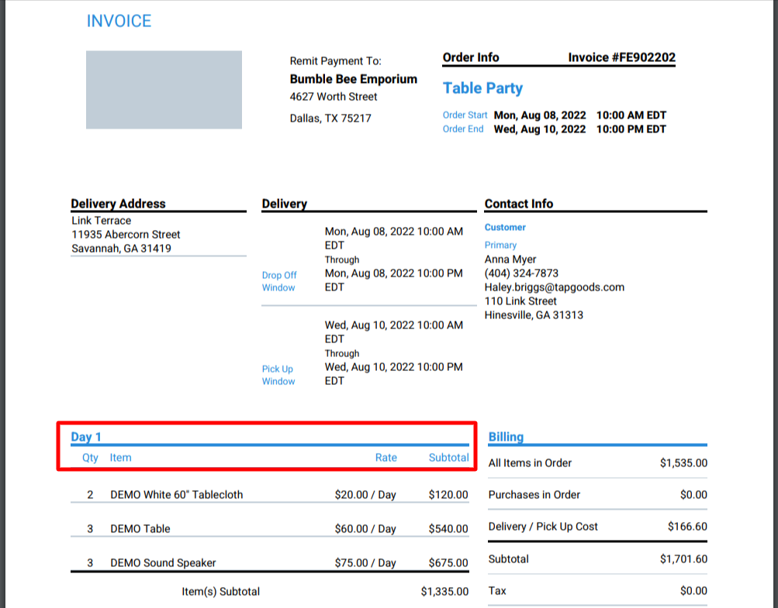Click the 'Item(s) Subtotal' label
The image size is (778, 608).
pos(221,592)
